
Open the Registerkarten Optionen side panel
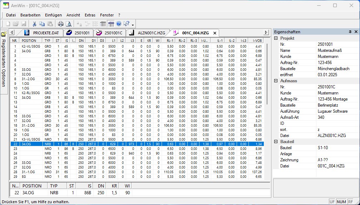(4, 63)
